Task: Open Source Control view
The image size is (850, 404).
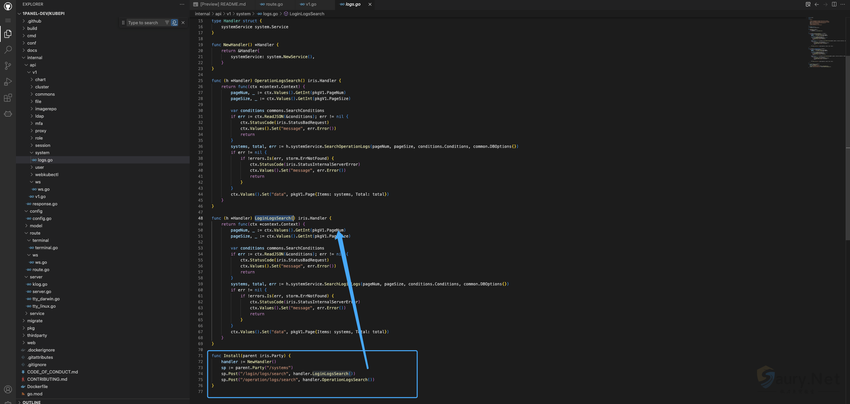Action: [8, 66]
